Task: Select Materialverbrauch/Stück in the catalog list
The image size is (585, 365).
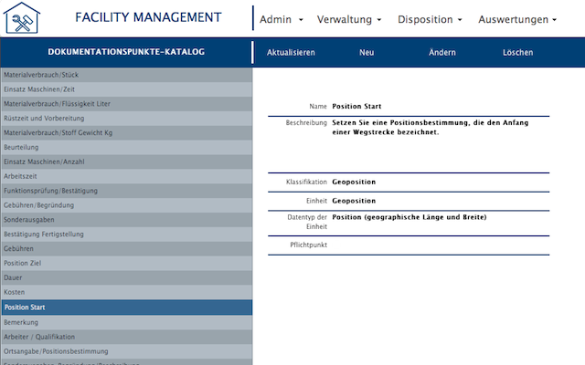Action: pos(126,74)
